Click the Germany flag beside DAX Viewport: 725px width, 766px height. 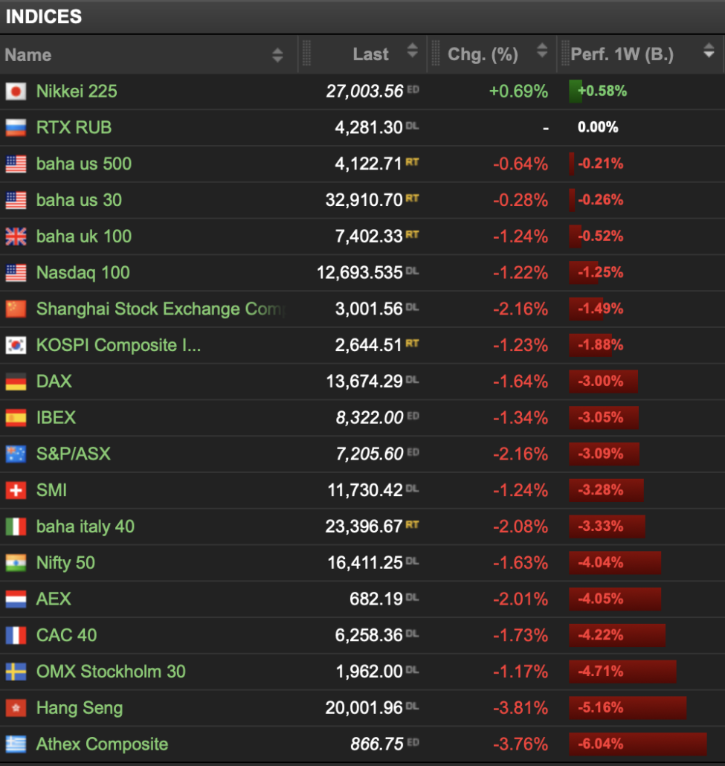16,382
